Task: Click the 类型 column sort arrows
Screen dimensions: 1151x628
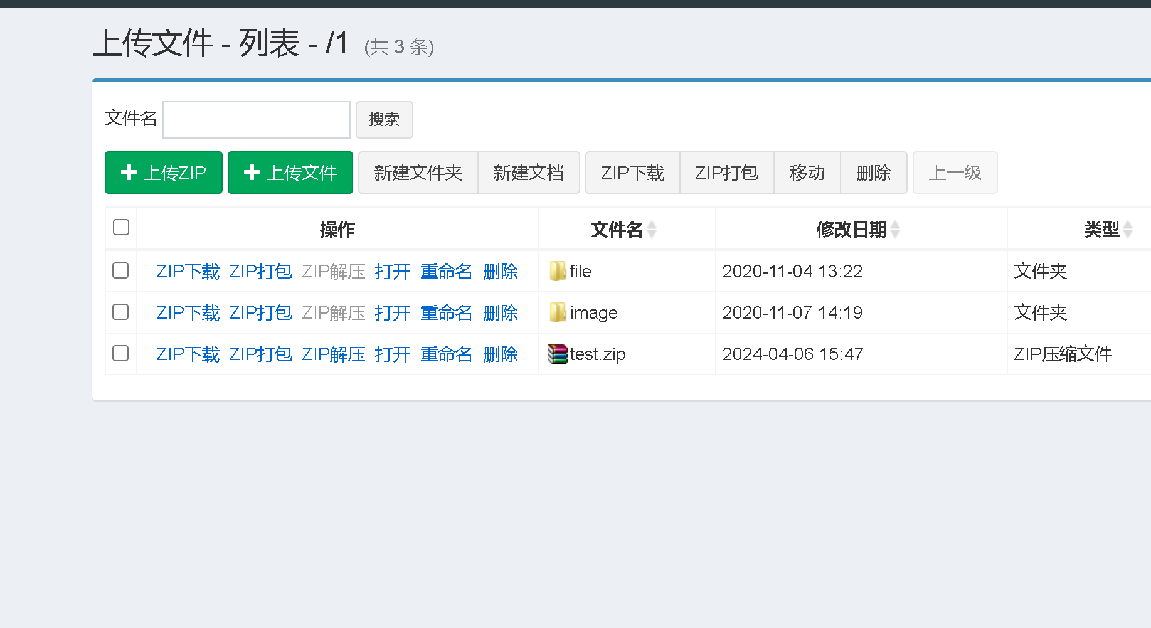Action: click(1128, 230)
